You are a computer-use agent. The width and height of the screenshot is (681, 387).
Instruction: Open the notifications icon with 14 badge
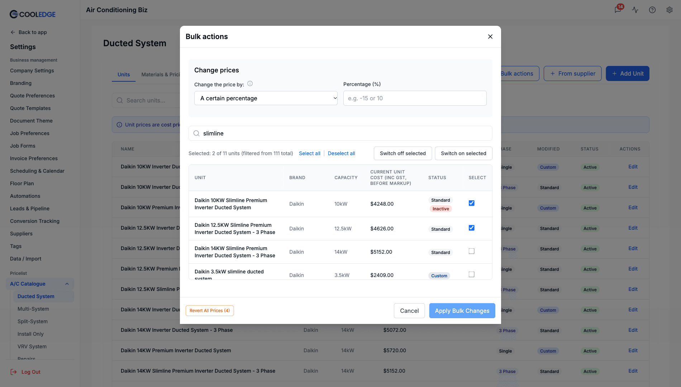[618, 9]
